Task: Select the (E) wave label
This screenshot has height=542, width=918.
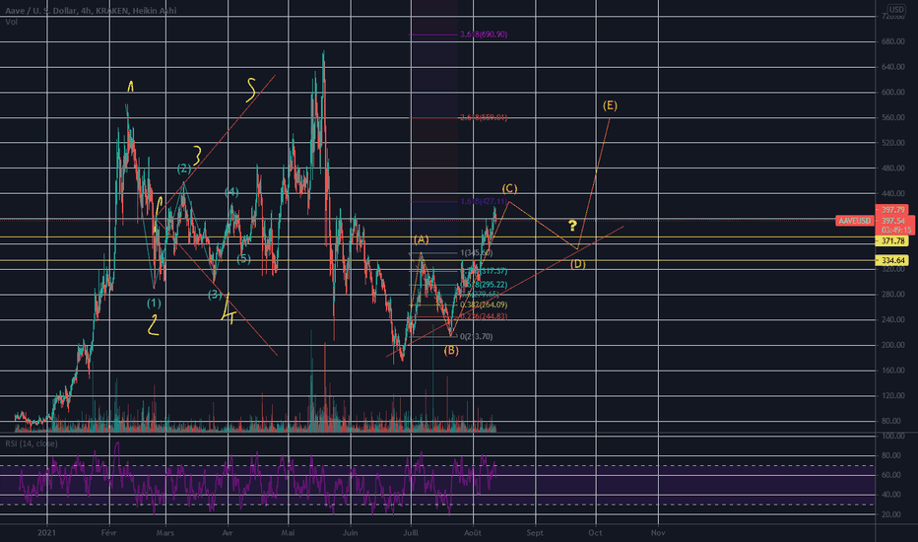Action: 610,105
